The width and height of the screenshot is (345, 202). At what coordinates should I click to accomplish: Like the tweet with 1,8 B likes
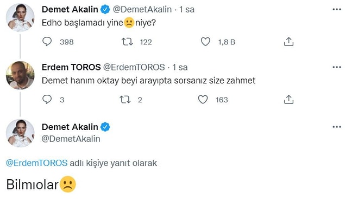coord(205,42)
